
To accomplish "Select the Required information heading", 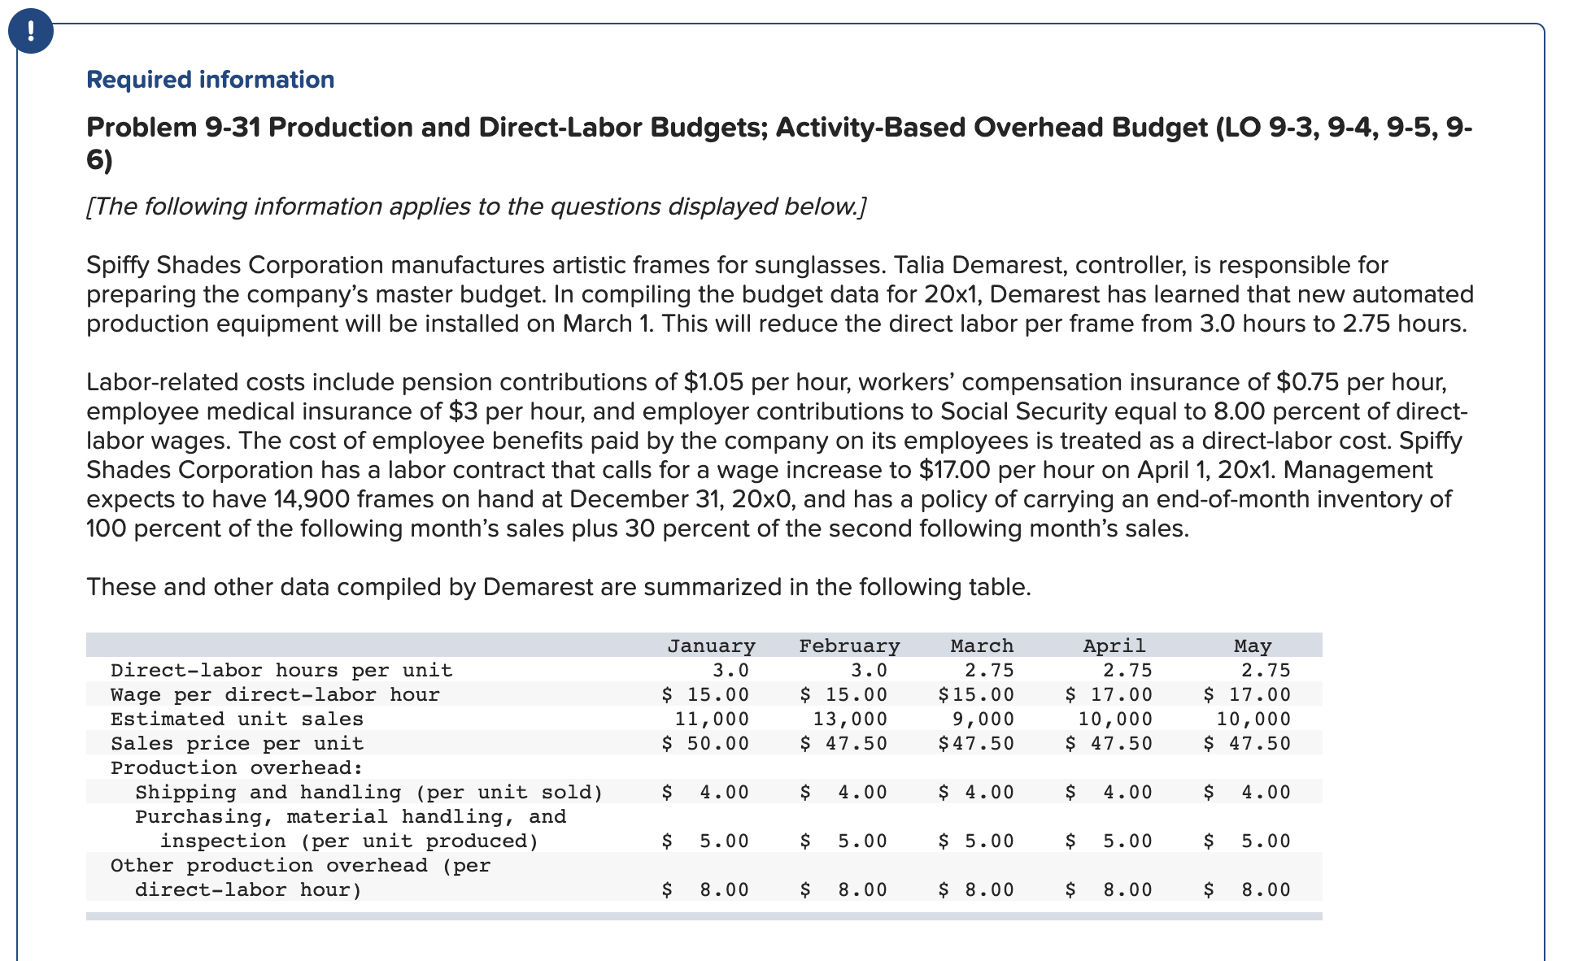I will point(209,79).
